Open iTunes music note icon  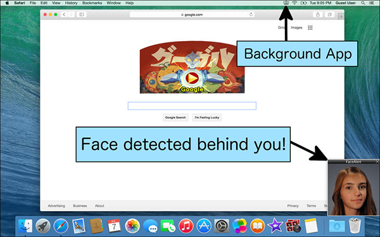click(x=186, y=226)
